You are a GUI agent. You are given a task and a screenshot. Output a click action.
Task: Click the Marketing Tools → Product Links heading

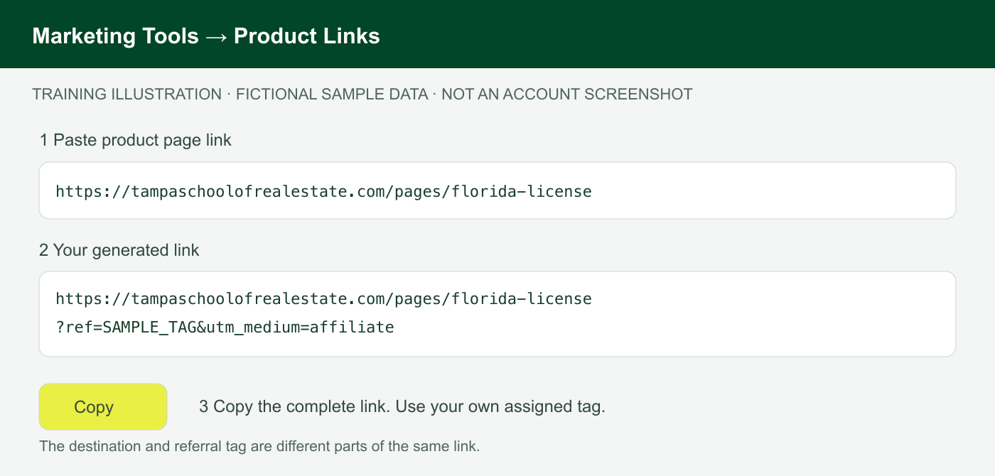coord(206,36)
